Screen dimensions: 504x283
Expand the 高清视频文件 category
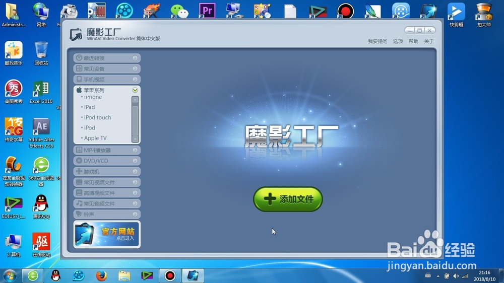coord(107,193)
